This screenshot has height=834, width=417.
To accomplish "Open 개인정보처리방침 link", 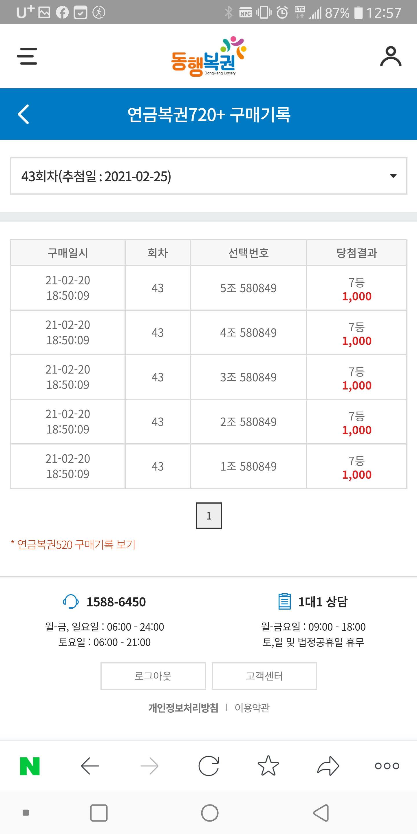I will 183,708.
